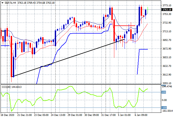The image size is (173, 118).
Task: Select the latest green candlestick
Action: (x=148, y=10)
